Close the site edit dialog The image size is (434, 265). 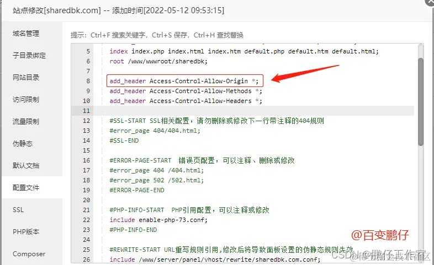pos(430,2)
